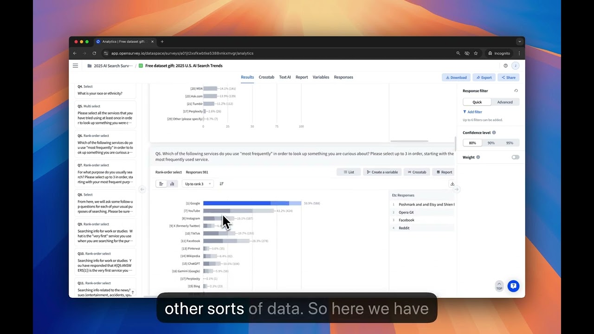Reset the response filter icon
Image resolution: width=594 pixels, height=334 pixels.
[x=516, y=91]
